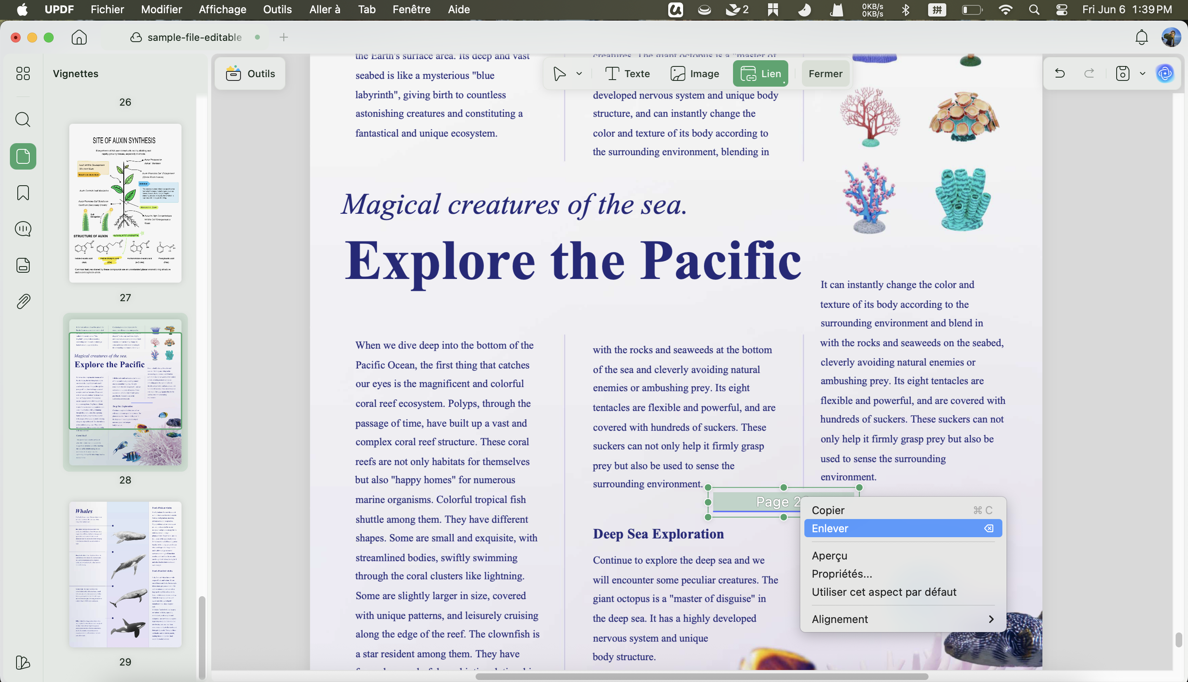The height and width of the screenshot is (682, 1188).
Task: Click the layers icon at the sidebar bottom
Action: tap(23, 662)
